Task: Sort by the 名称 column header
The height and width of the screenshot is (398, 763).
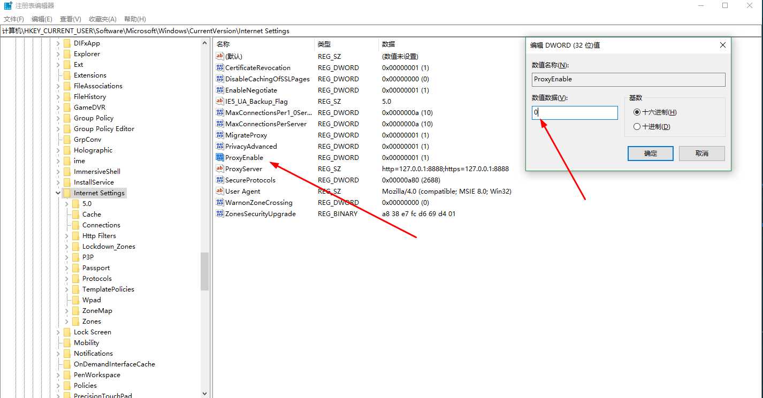Action: 263,44
